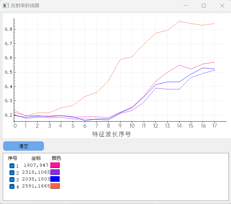Click the 0.2 y-axis tick label
This screenshot has width=231, height=204.
click(8, 115)
